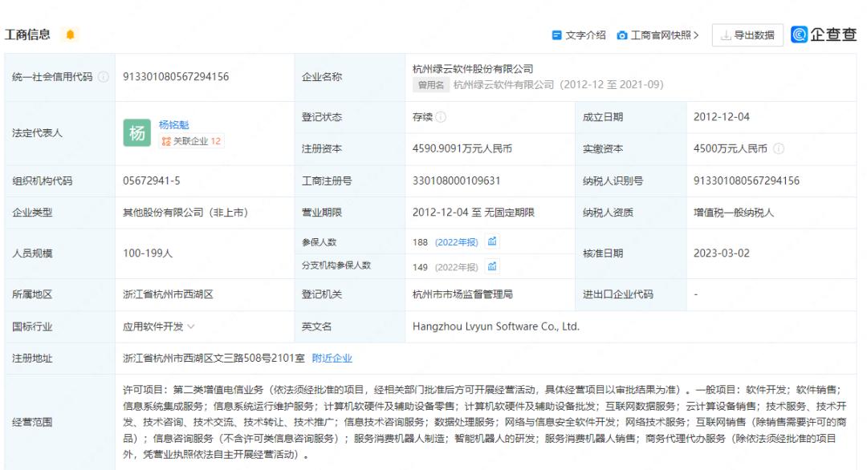Image resolution: width=867 pixels, height=470 pixels.
Task: Select 登记机关 value 杭州市市场监督管理局
Action: (462, 294)
